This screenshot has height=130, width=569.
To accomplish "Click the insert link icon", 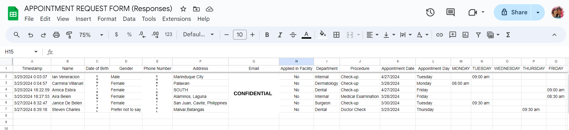I will click(x=439, y=35).
